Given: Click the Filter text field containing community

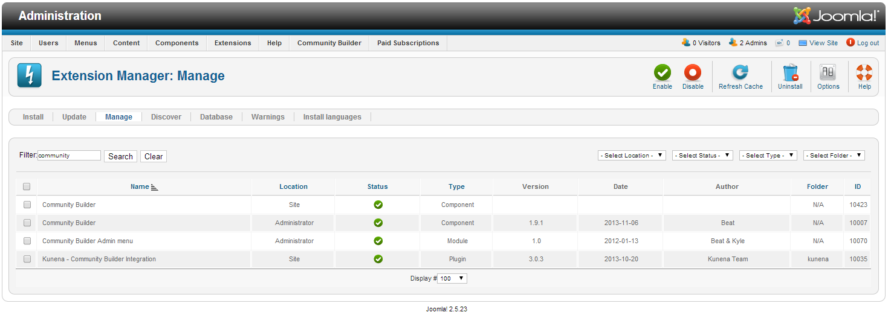Looking at the screenshot, I should pyautogui.click(x=69, y=155).
